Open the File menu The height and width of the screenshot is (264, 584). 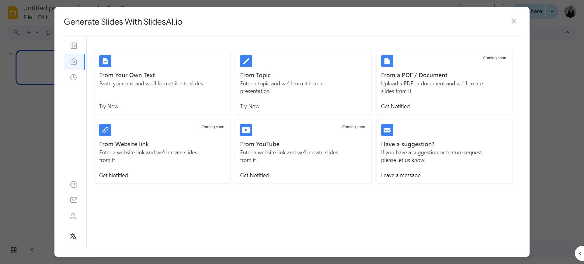(x=28, y=17)
